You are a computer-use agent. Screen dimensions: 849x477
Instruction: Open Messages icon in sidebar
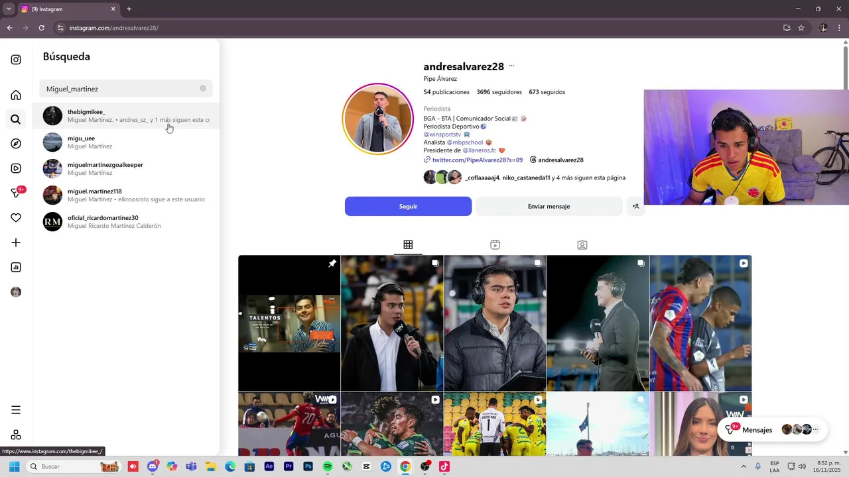[17, 193]
